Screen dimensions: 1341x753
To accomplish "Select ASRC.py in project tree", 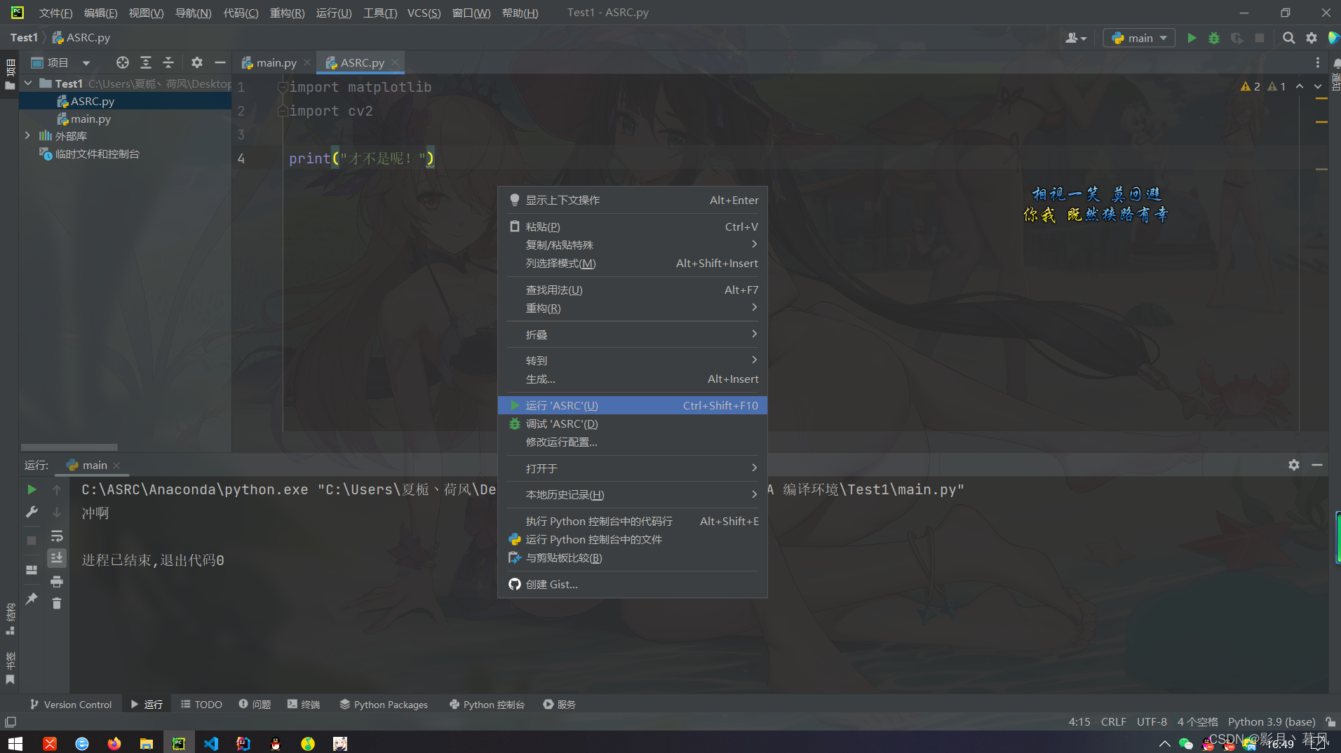I will point(92,101).
